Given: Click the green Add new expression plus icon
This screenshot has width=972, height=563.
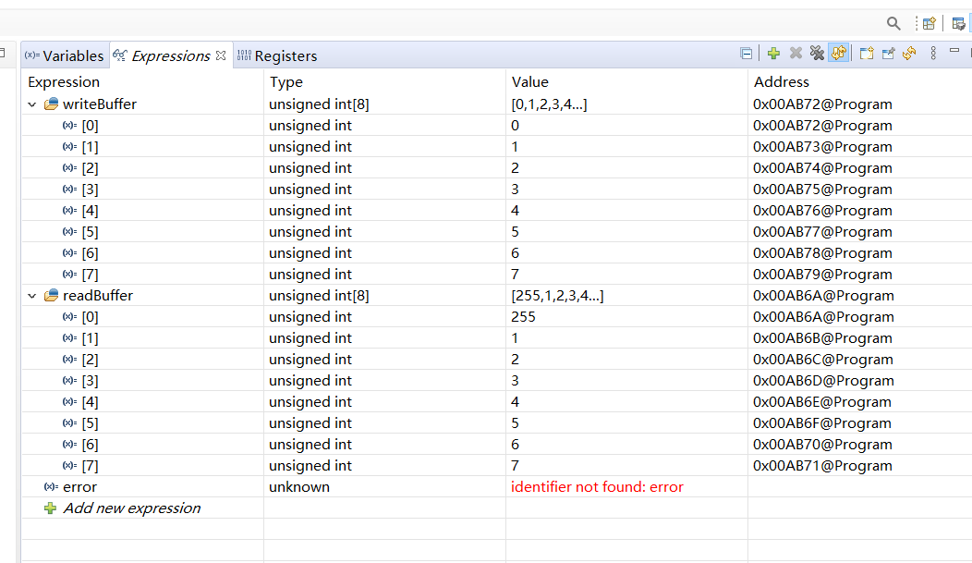Looking at the screenshot, I should pyautogui.click(x=773, y=54).
